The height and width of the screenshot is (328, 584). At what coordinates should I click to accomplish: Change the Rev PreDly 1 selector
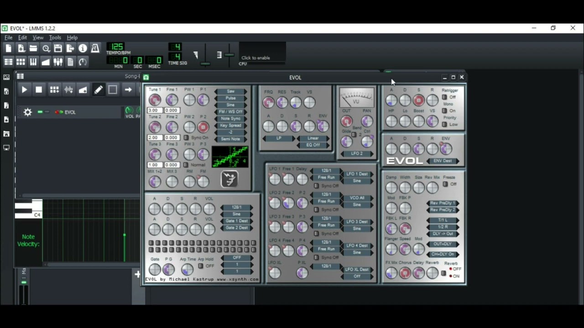(x=443, y=203)
